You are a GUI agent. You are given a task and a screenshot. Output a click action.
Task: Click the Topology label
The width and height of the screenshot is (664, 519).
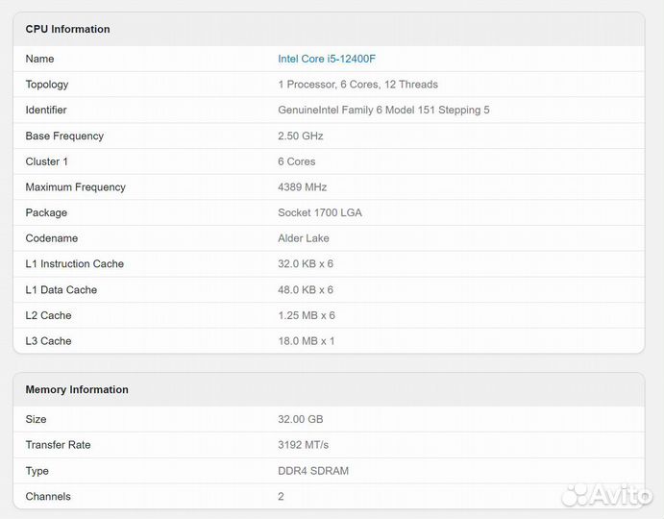click(x=47, y=85)
